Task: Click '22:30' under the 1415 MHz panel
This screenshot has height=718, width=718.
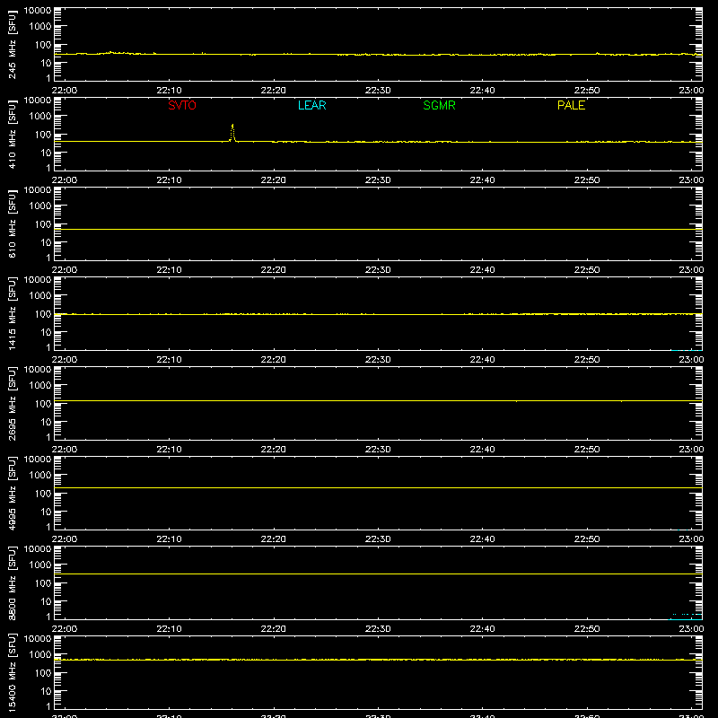Action: coord(378,360)
